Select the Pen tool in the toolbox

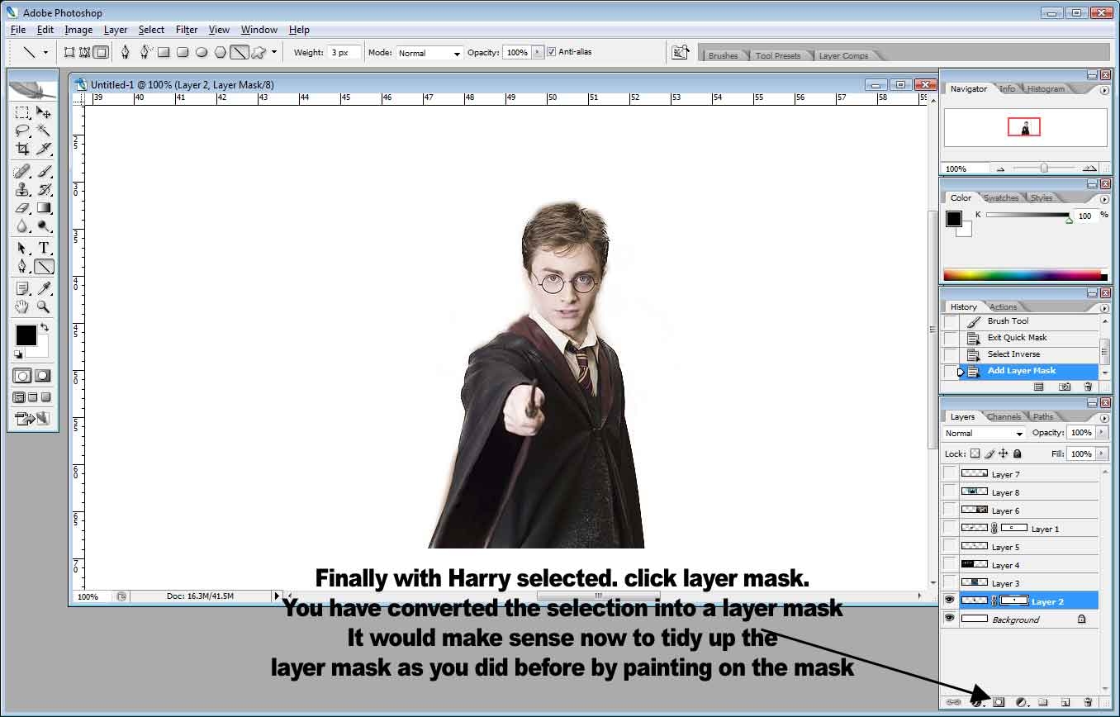tap(23, 266)
